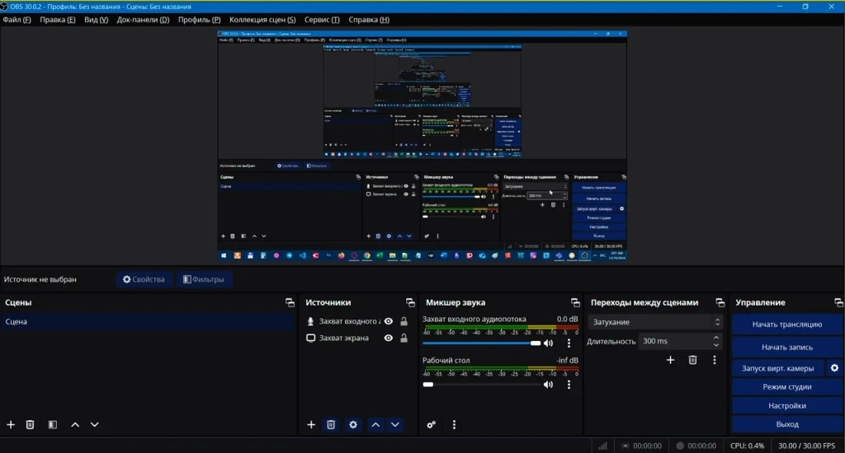Image resolution: width=845 pixels, height=453 pixels.
Task: Open Док-панели menu
Action: tap(143, 20)
